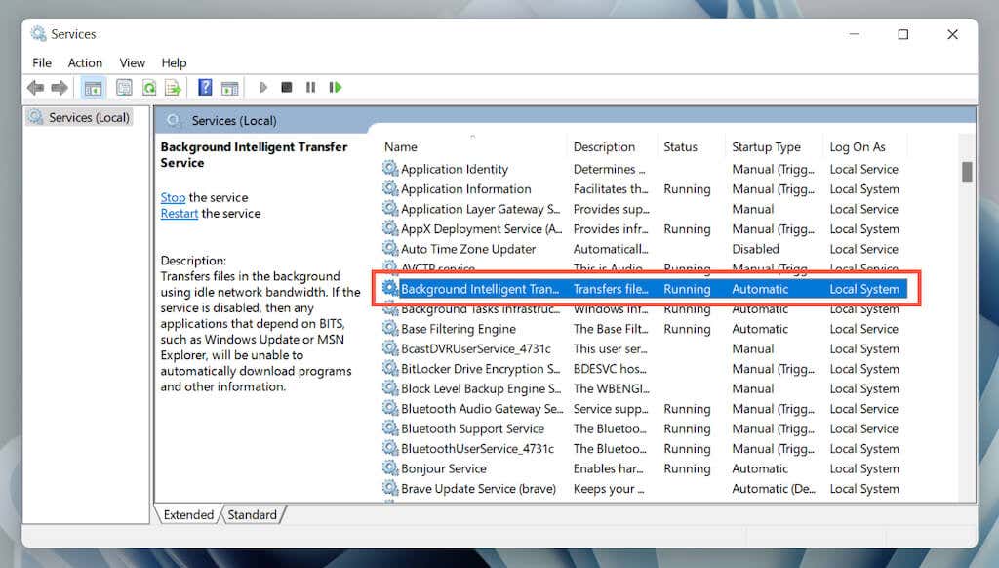Open the Help toolbar icon
Image resolution: width=999 pixels, height=568 pixels.
[205, 87]
